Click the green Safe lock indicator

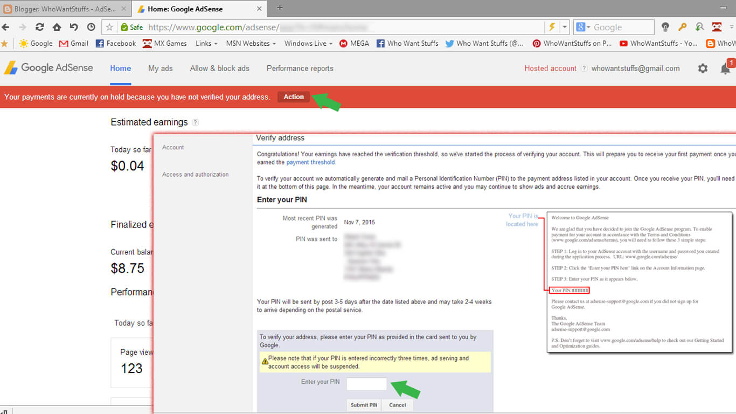[x=132, y=27]
